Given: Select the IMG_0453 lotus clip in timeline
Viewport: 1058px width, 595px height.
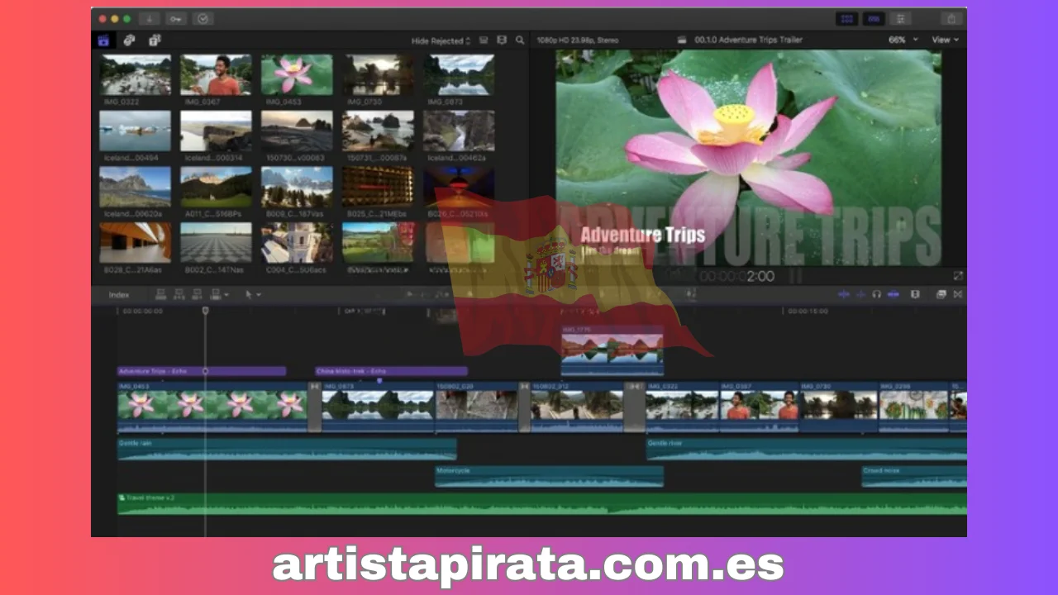Looking at the screenshot, I should pos(212,407).
